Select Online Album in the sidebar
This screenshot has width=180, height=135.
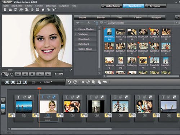(85, 49)
